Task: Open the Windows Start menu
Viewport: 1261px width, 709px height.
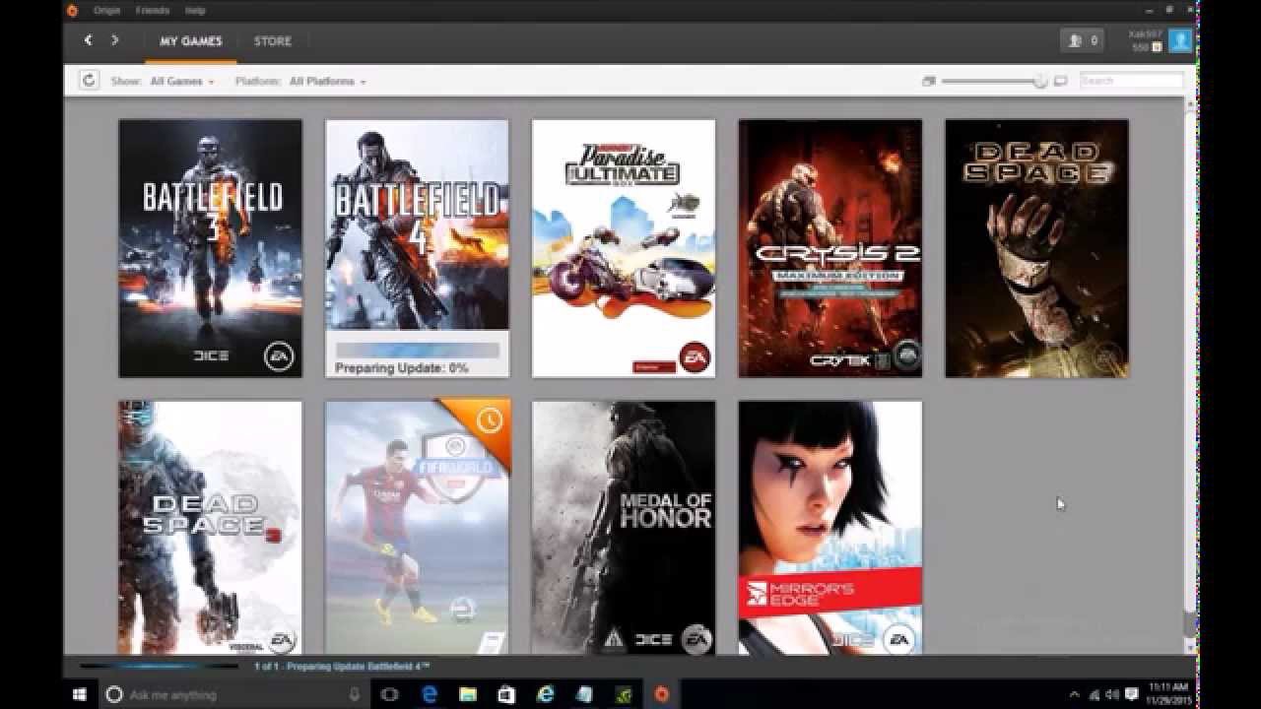Action: pos(79,694)
